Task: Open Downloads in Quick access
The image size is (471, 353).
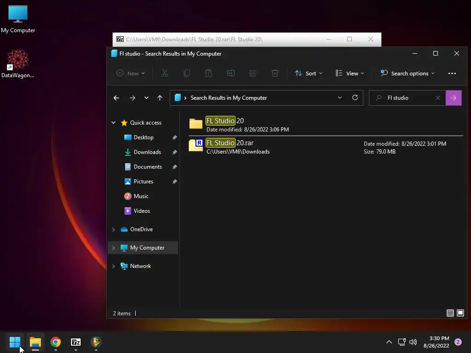Action: pos(147,152)
